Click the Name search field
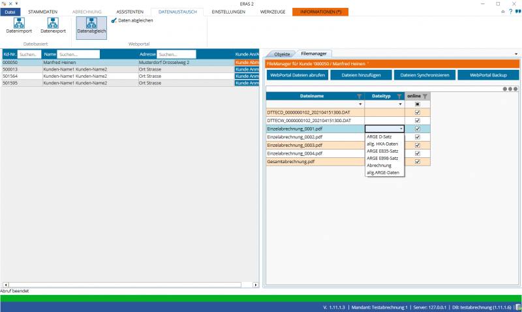 click(78, 54)
